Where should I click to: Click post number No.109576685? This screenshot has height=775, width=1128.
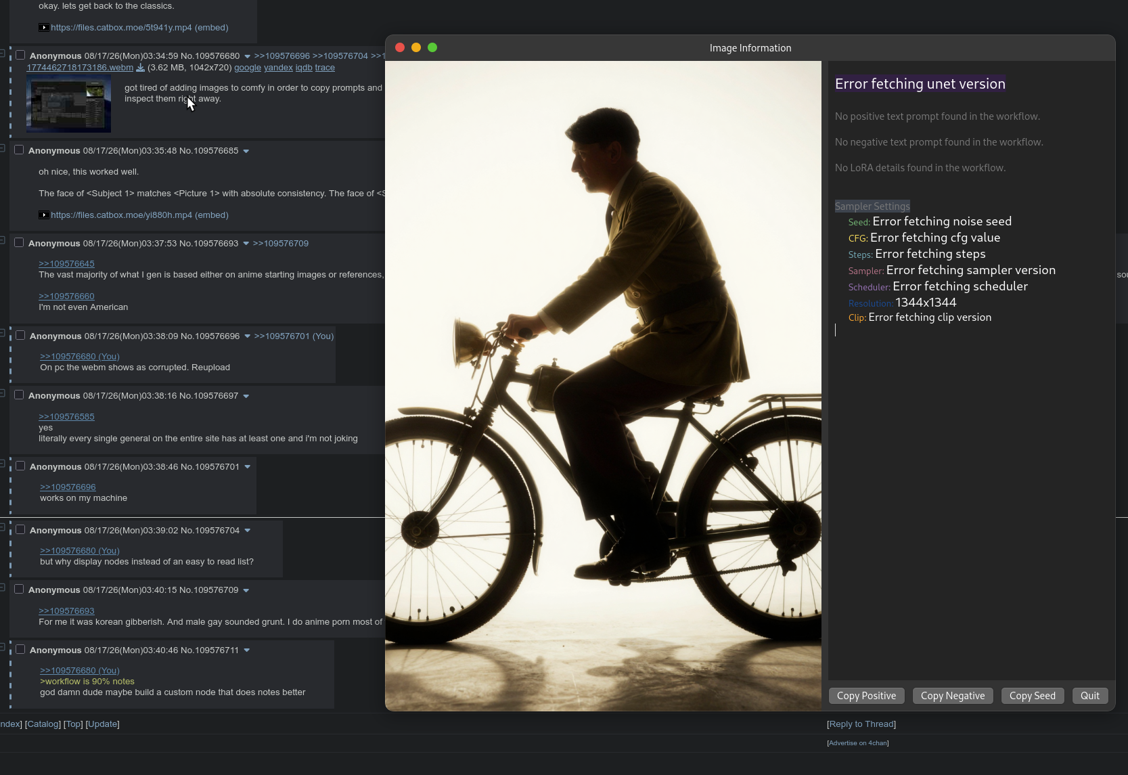coord(208,151)
